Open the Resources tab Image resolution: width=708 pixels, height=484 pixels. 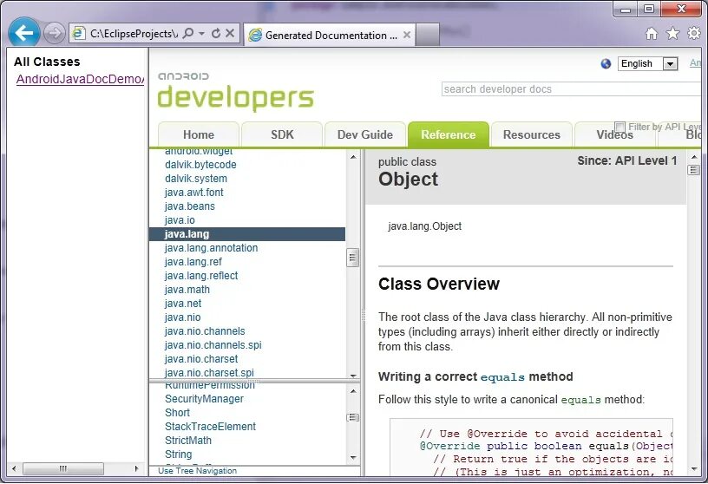pos(532,134)
